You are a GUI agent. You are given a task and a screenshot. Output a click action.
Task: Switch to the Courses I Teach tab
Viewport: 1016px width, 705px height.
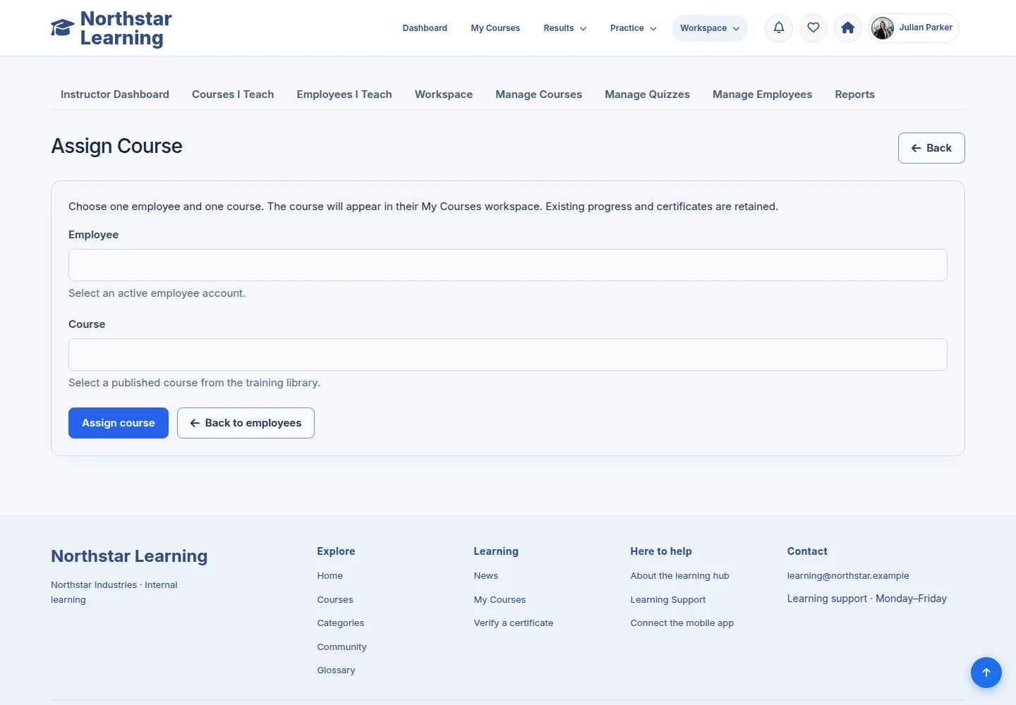[233, 94]
